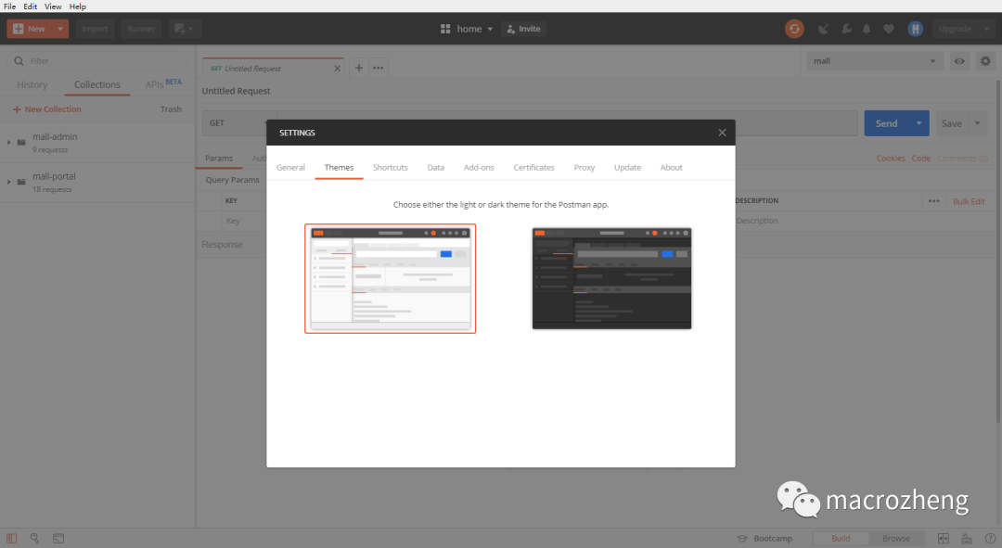This screenshot has width=1002, height=548.
Task: Open the Runner
Action: tap(141, 29)
